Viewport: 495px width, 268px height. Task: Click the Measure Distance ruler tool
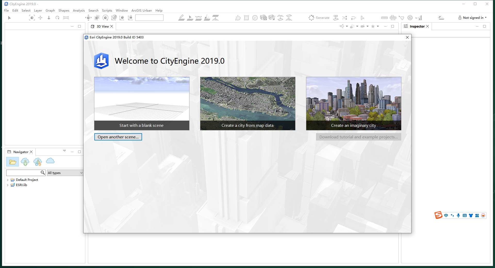384,18
